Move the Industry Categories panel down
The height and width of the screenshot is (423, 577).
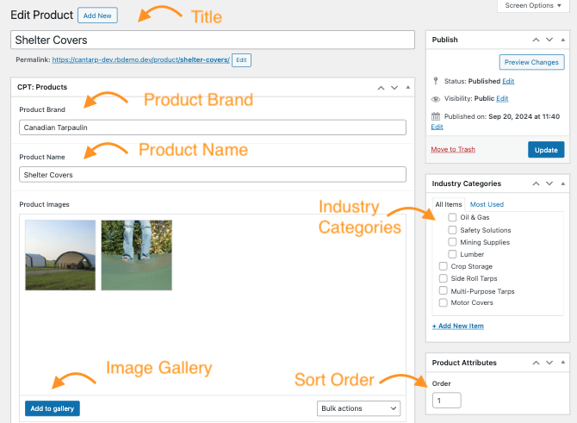click(x=548, y=184)
